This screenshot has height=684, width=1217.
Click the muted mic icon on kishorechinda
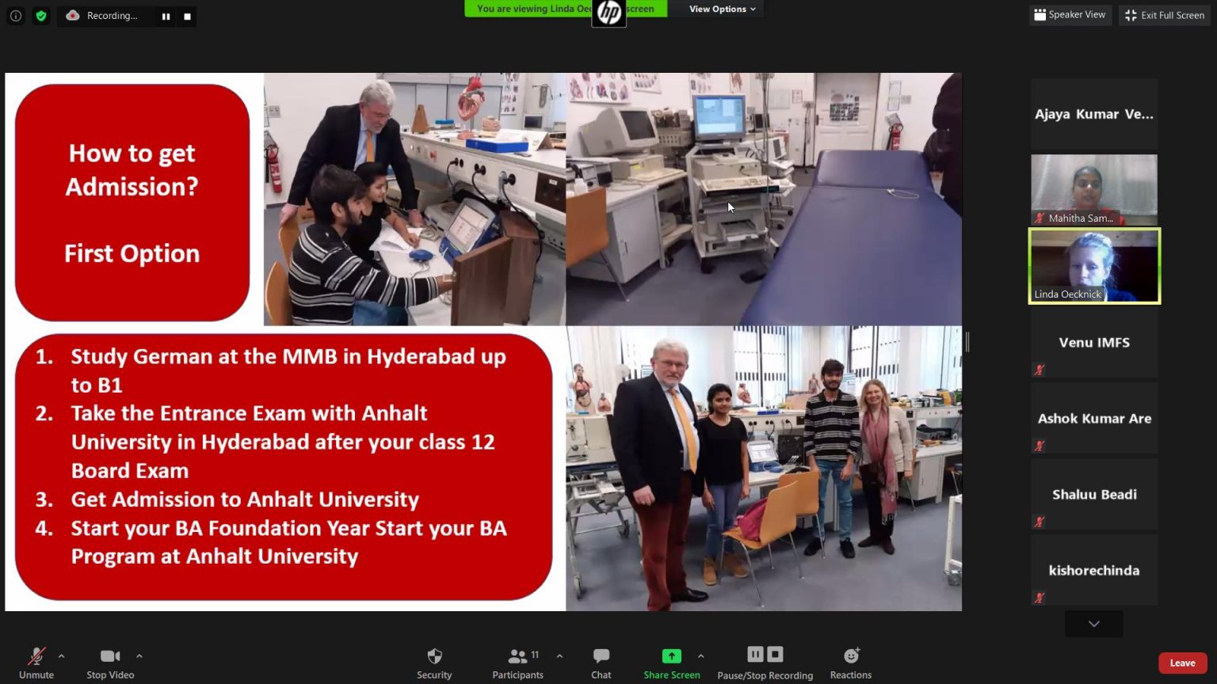pyautogui.click(x=1040, y=598)
